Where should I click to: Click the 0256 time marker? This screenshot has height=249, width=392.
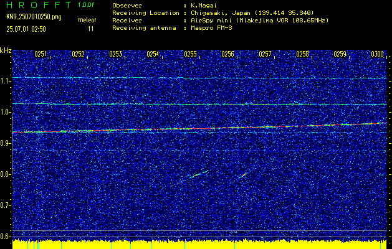click(x=227, y=54)
